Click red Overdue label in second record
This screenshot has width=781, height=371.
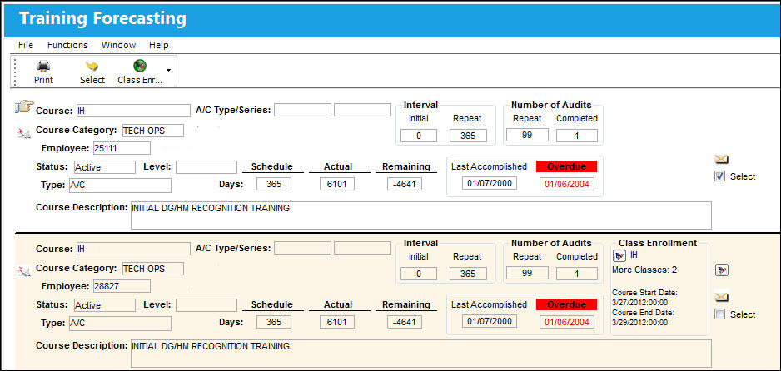(x=566, y=304)
